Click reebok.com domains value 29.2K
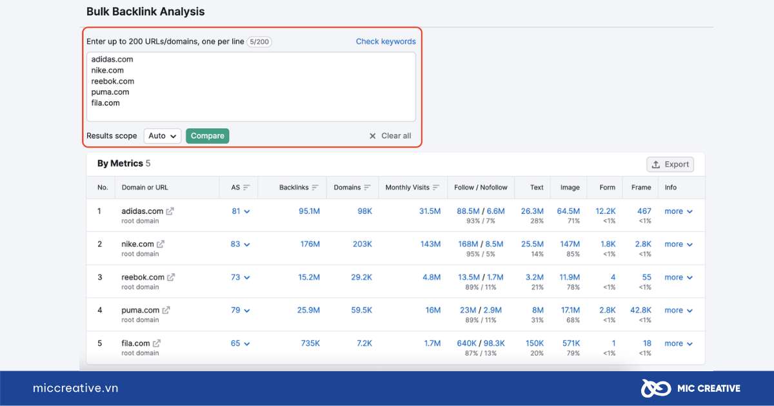The image size is (774, 406). point(361,277)
